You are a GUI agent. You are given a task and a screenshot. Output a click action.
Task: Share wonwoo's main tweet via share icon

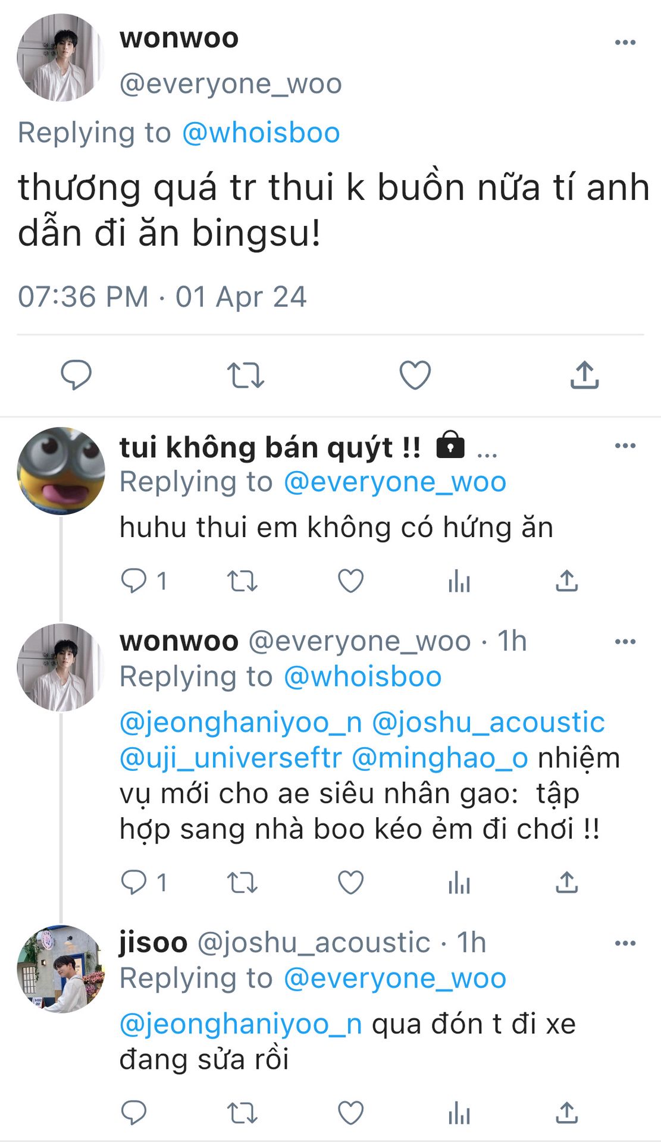[x=584, y=375]
